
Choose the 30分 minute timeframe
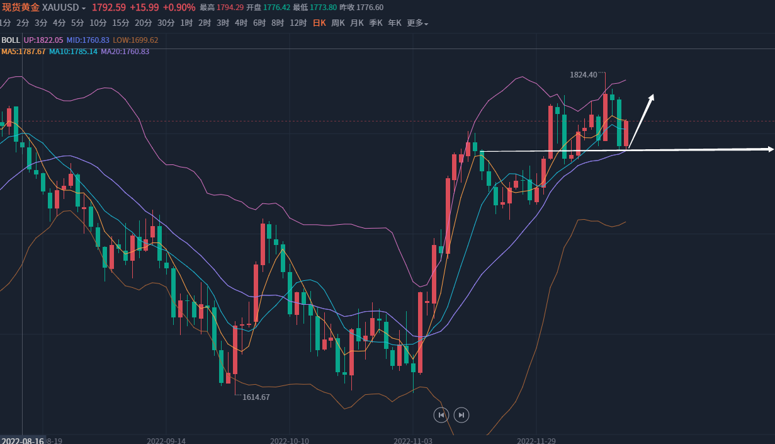point(166,23)
